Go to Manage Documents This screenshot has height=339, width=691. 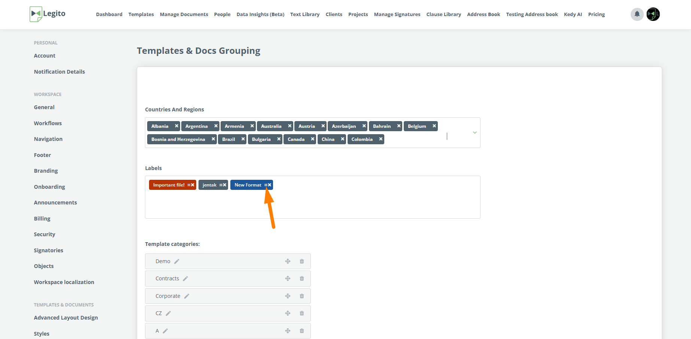(x=184, y=14)
